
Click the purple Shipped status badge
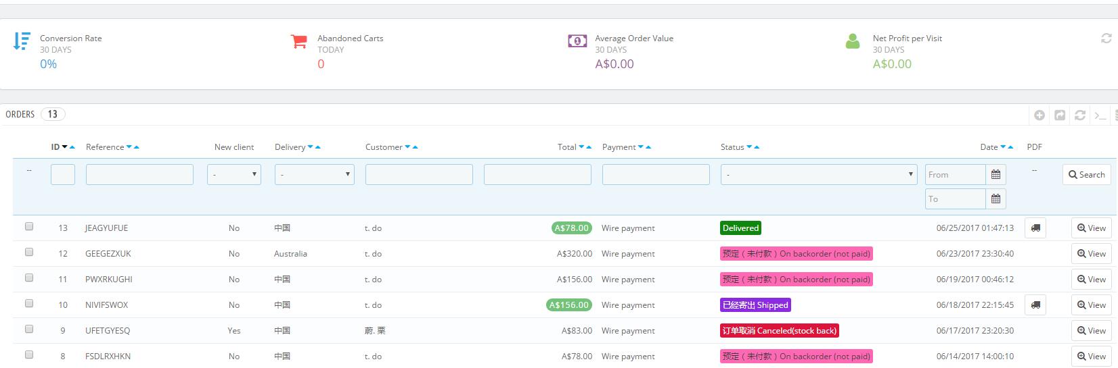pyautogui.click(x=755, y=305)
